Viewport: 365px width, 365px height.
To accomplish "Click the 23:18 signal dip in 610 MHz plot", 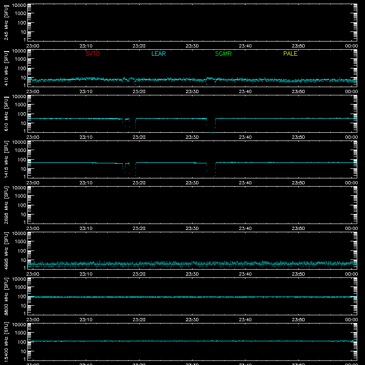I will point(129,125).
